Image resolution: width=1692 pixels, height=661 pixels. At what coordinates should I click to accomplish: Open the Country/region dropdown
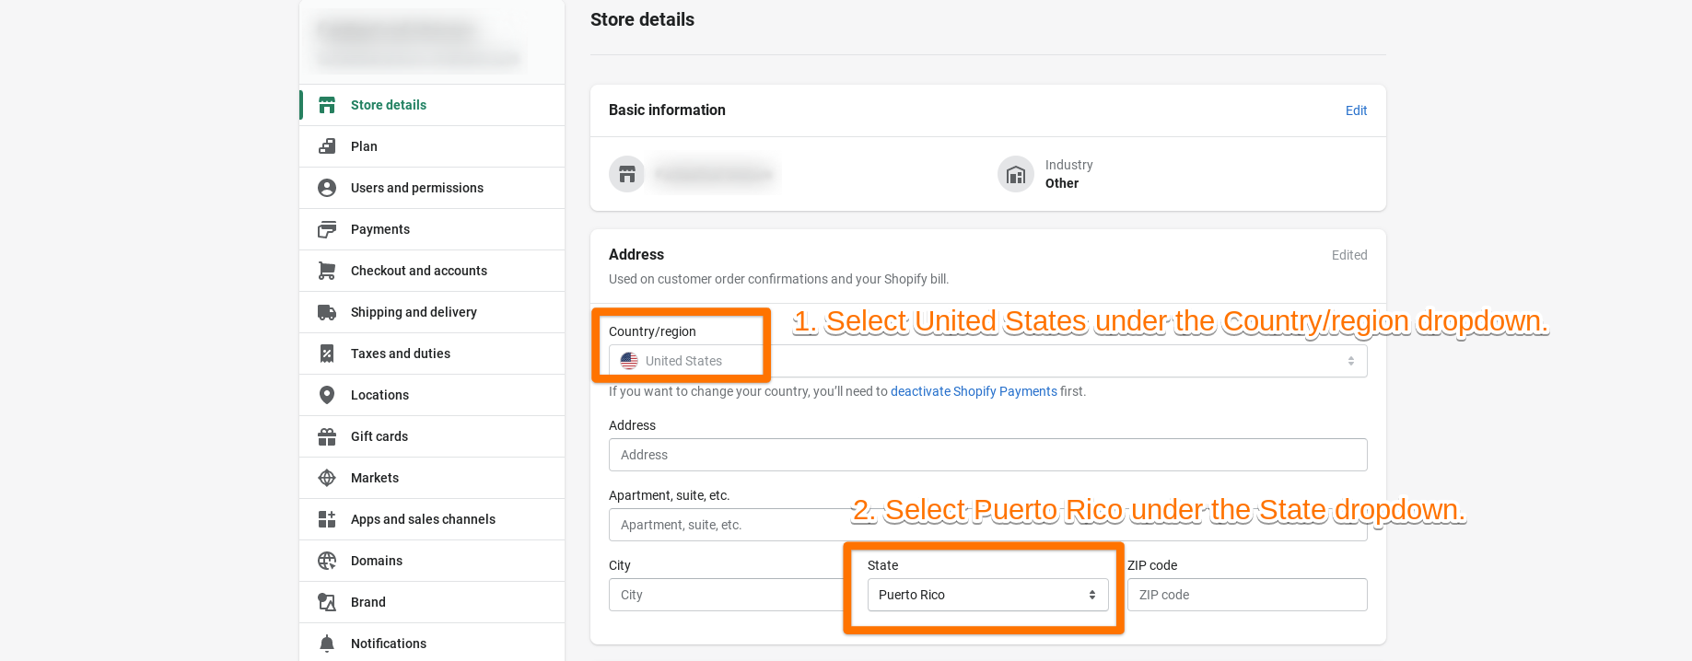[987, 361]
